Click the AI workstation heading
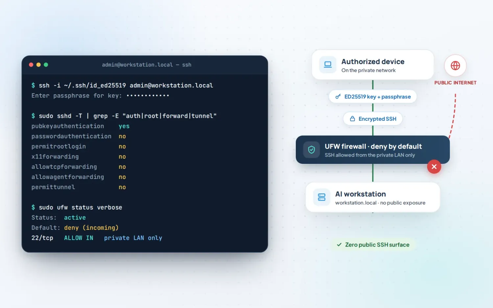This screenshot has height=308, width=493. click(361, 194)
